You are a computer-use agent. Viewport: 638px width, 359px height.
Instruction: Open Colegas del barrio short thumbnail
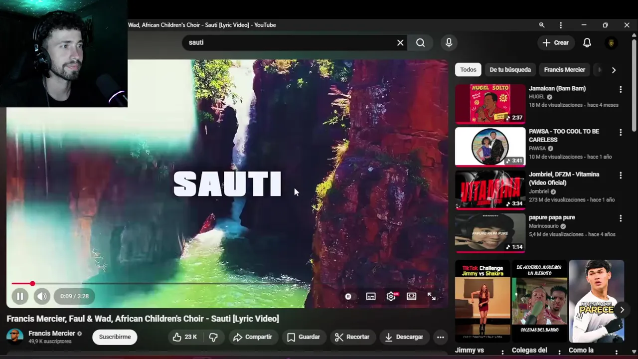pos(539,301)
